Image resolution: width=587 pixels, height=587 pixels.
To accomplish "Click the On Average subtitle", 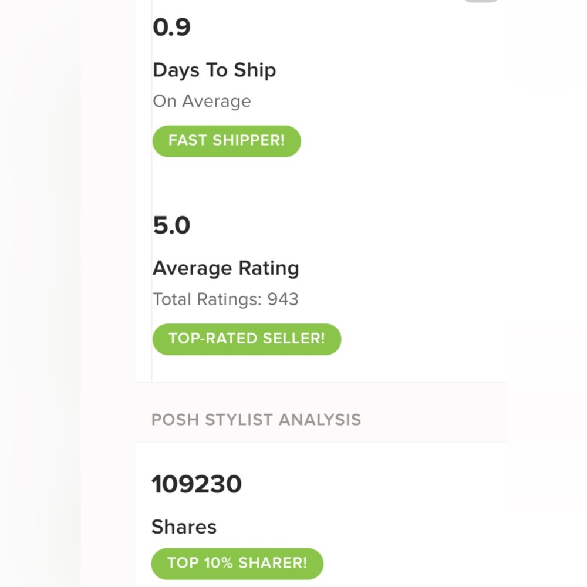I will [202, 102].
